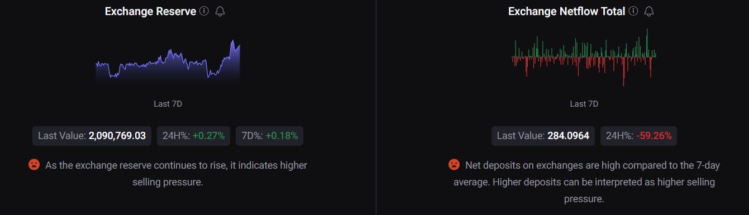Click the peak of the reserve chart

pyautogui.click(x=232, y=41)
